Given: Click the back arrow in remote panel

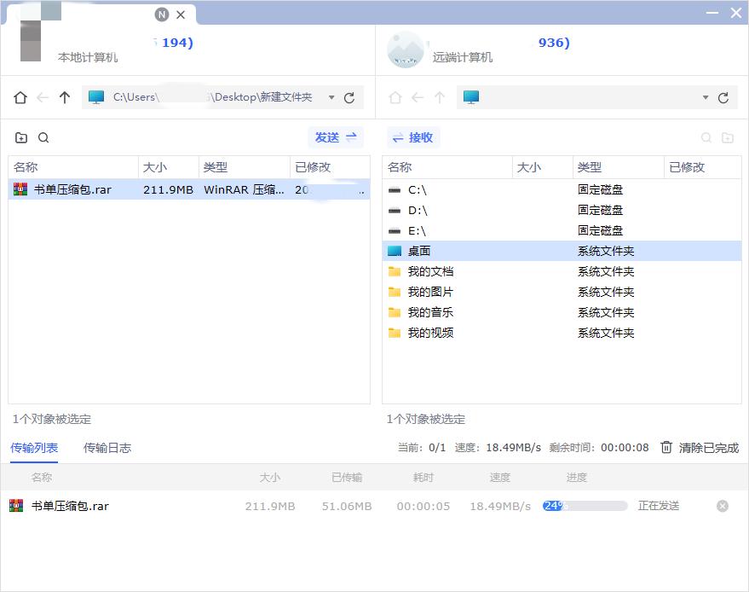Looking at the screenshot, I should click(417, 97).
